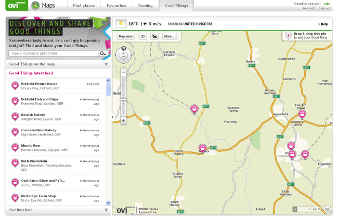The width and height of the screenshot is (338, 218).
Task: Click the pin icon beside Bird in Eye Farm Shop
Action: 15,198
